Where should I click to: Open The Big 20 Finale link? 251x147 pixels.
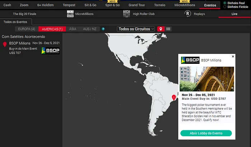24,14
